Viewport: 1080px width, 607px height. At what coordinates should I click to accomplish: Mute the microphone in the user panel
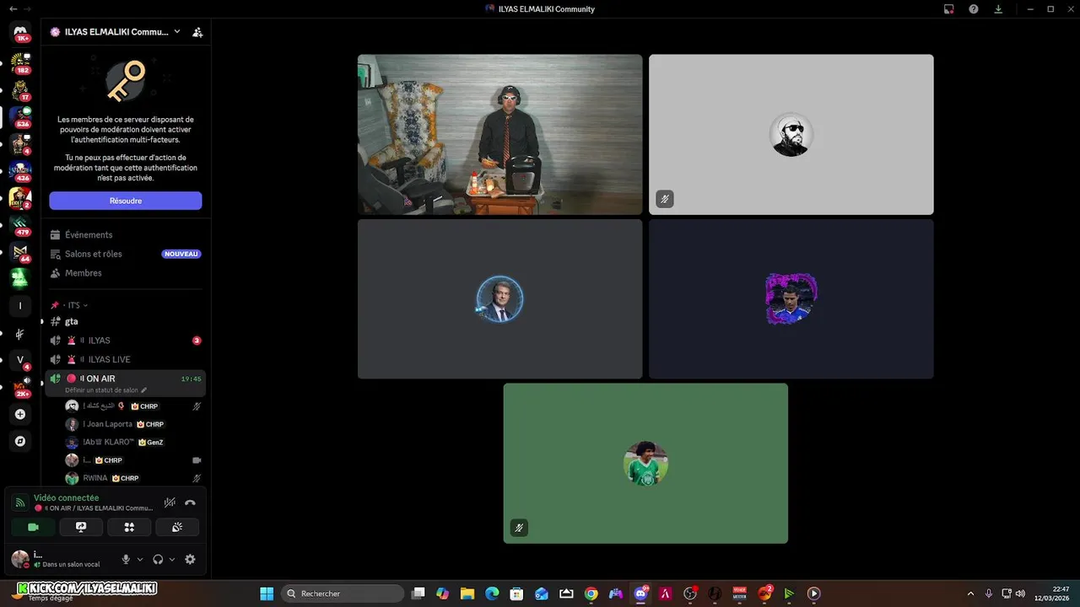pyautogui.click(x=126, y=559)
